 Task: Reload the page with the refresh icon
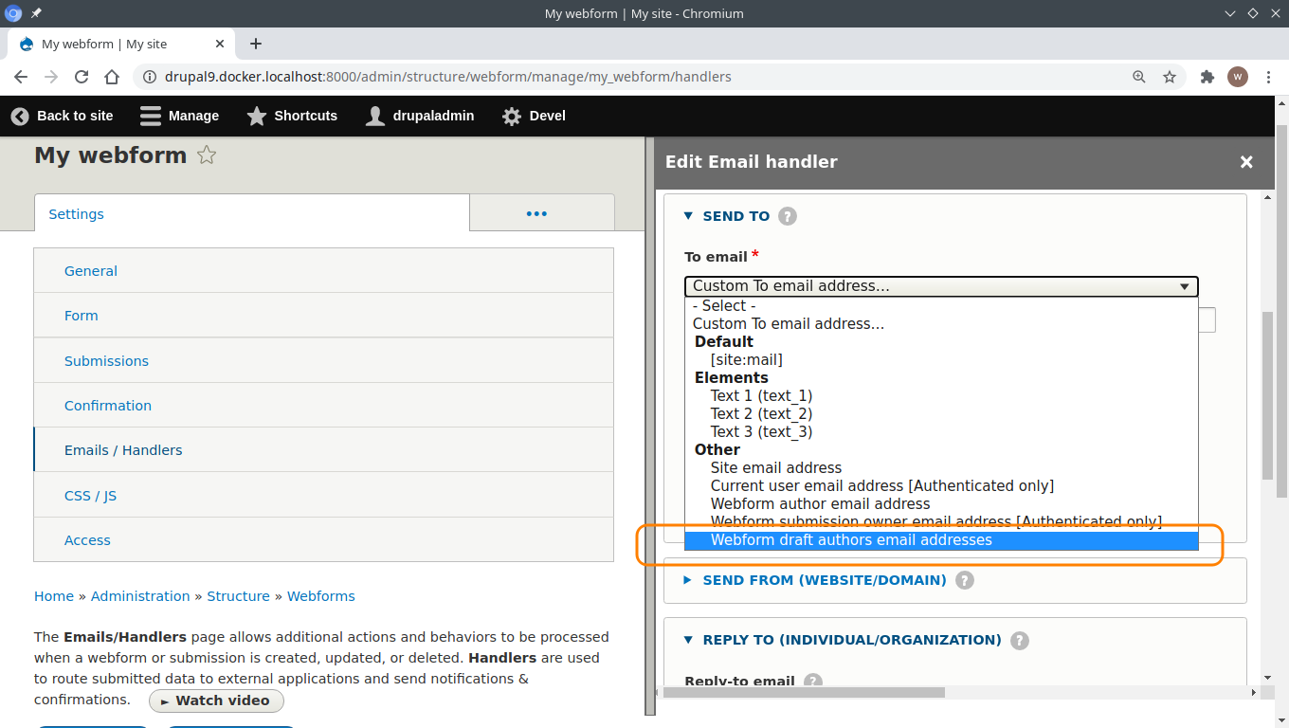(81, 77)
